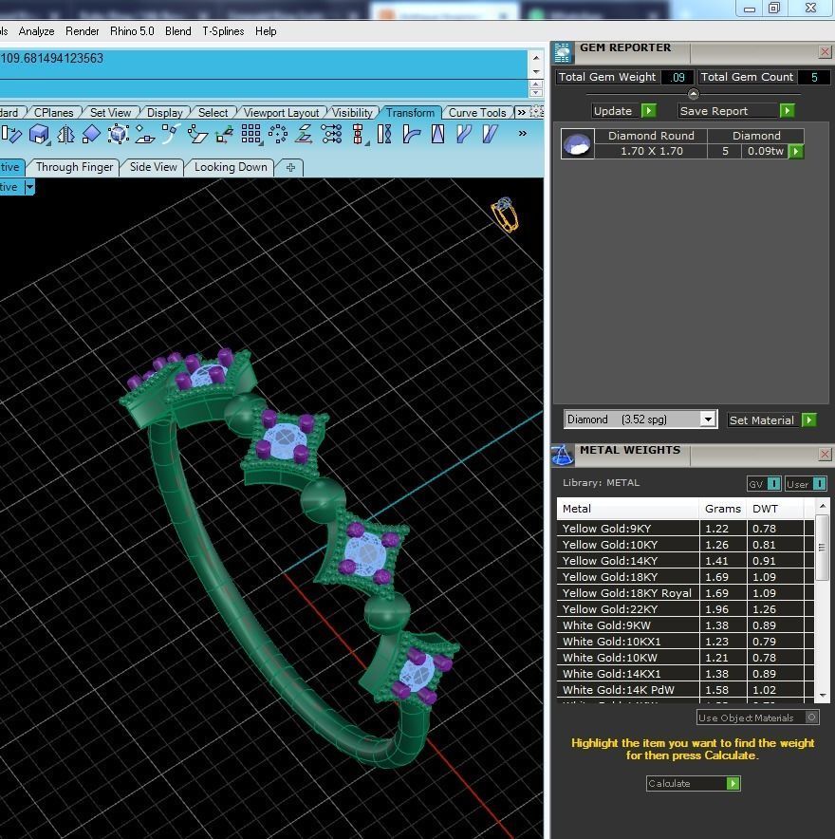Select the Remap to CPlane tool
Viewport: 835px width, 839px height.
click(x=224, y=134)
